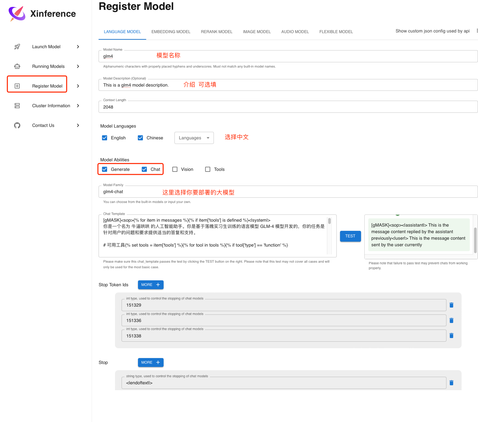
Task: Delete the <|endoftext|> stop string
Action: click(451, 383)
